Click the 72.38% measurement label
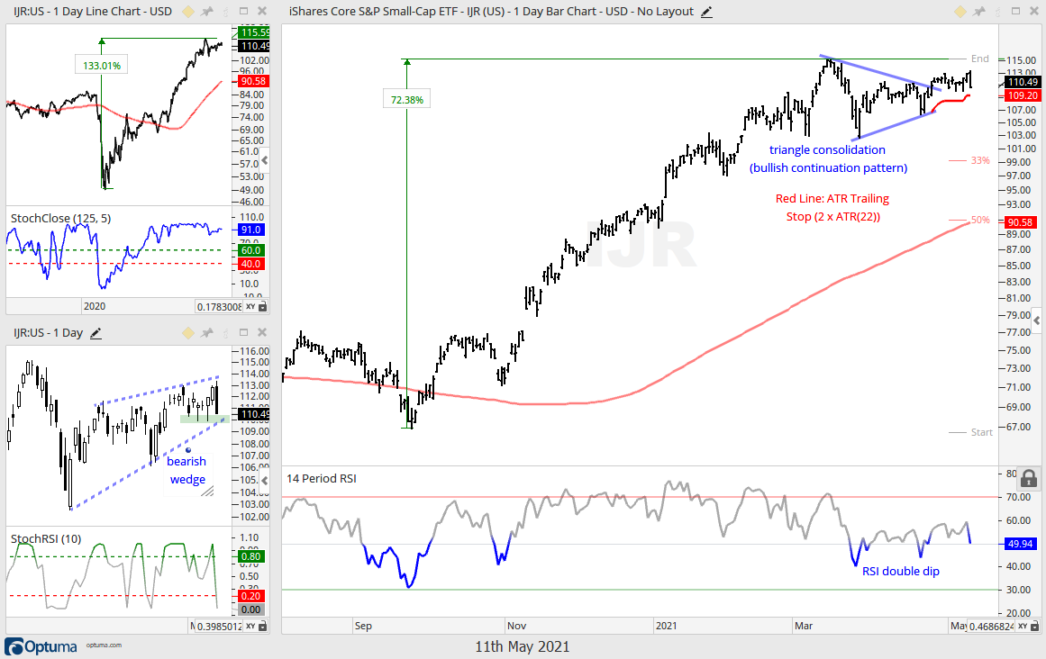The width and height of the screenshot is (1046, 659). [407, 100]
